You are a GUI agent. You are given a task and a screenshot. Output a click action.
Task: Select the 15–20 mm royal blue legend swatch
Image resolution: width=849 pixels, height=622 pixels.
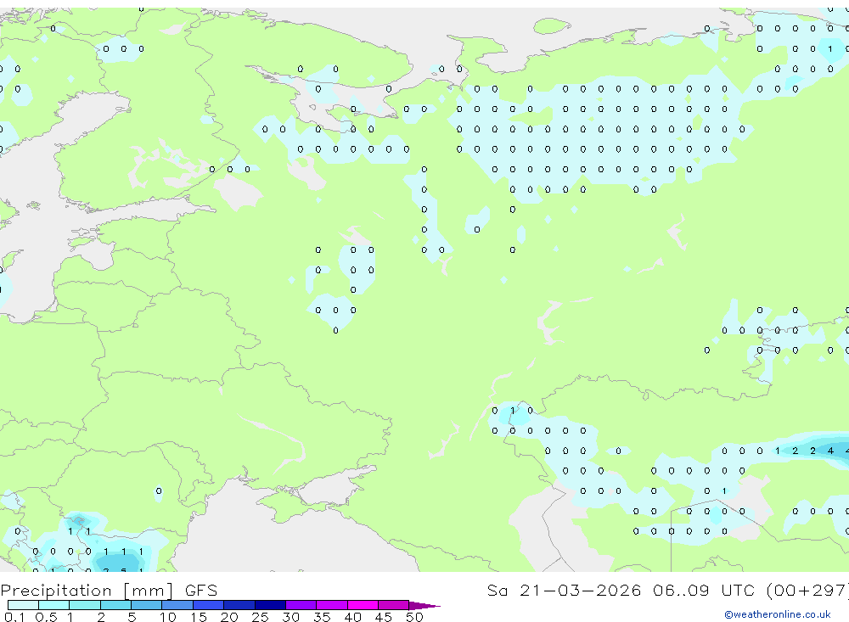[x=209, y=605]
